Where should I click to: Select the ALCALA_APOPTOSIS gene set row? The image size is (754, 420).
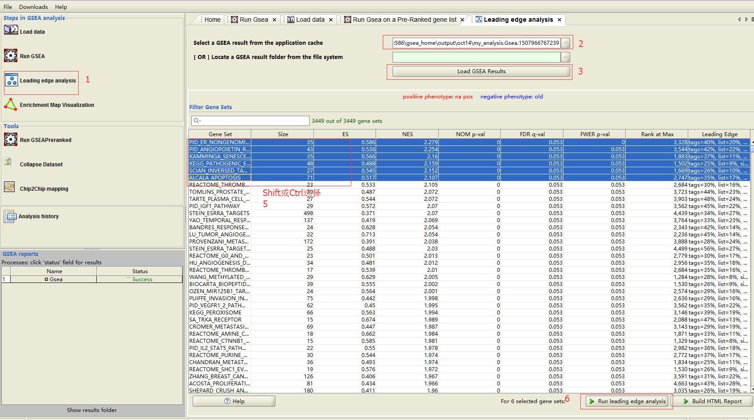coord(469,177)
